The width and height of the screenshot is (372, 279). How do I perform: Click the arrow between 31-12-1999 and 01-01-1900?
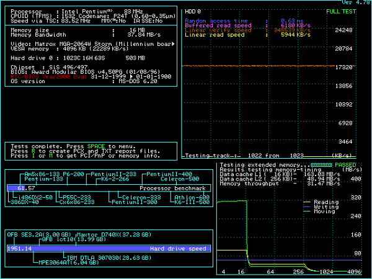coord(131,77)
